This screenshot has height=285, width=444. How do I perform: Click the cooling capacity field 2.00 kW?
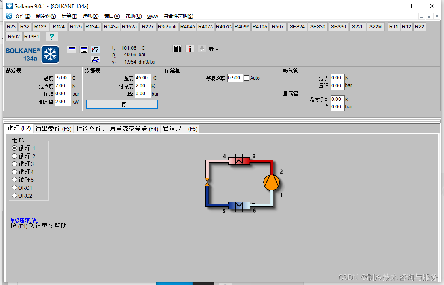click(x=63, y=102)
